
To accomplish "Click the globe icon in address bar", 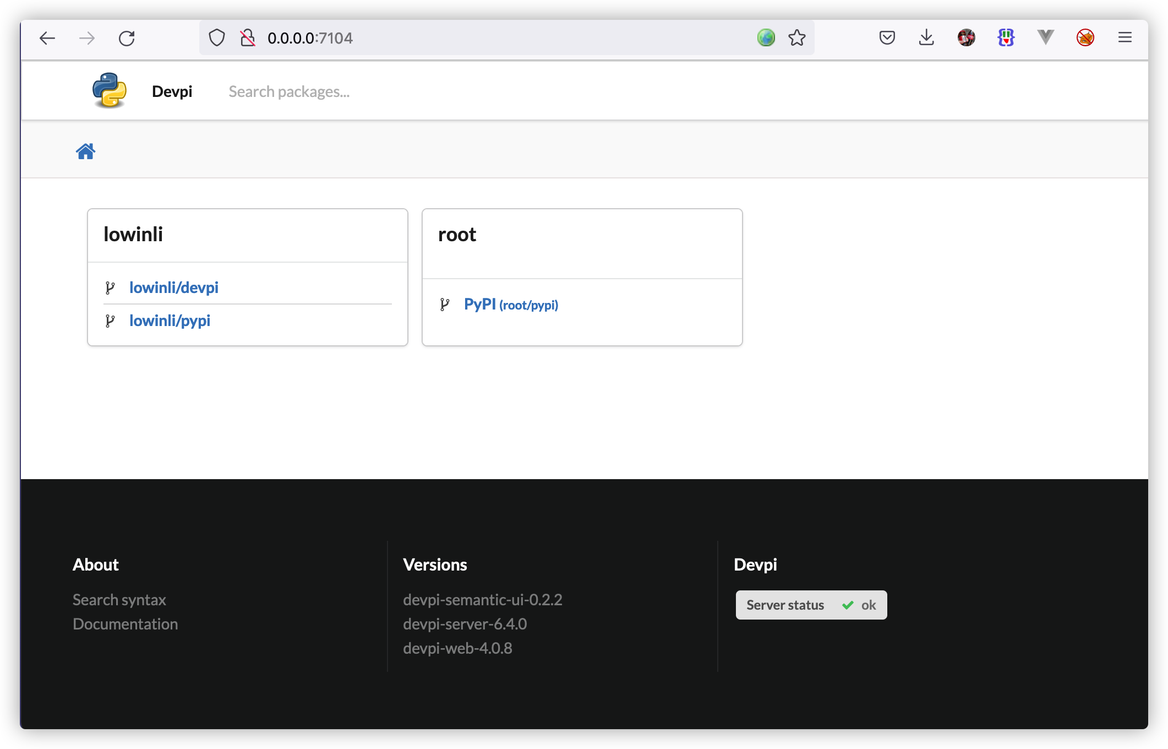I will (766, 38).
